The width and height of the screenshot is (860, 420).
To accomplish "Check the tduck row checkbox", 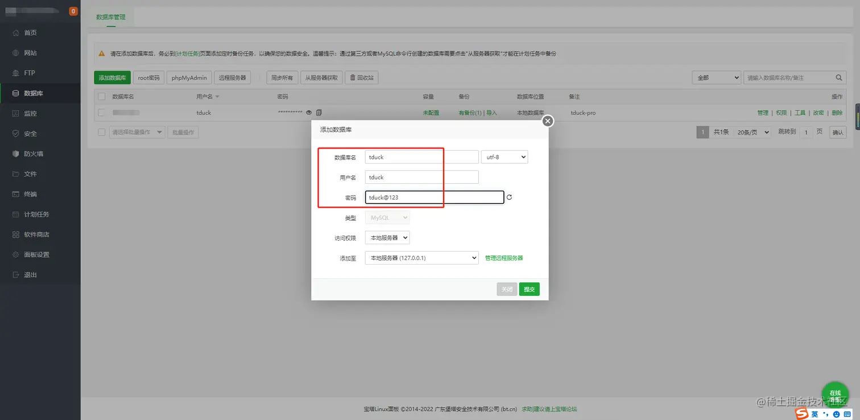I will (x=102, y=113).
